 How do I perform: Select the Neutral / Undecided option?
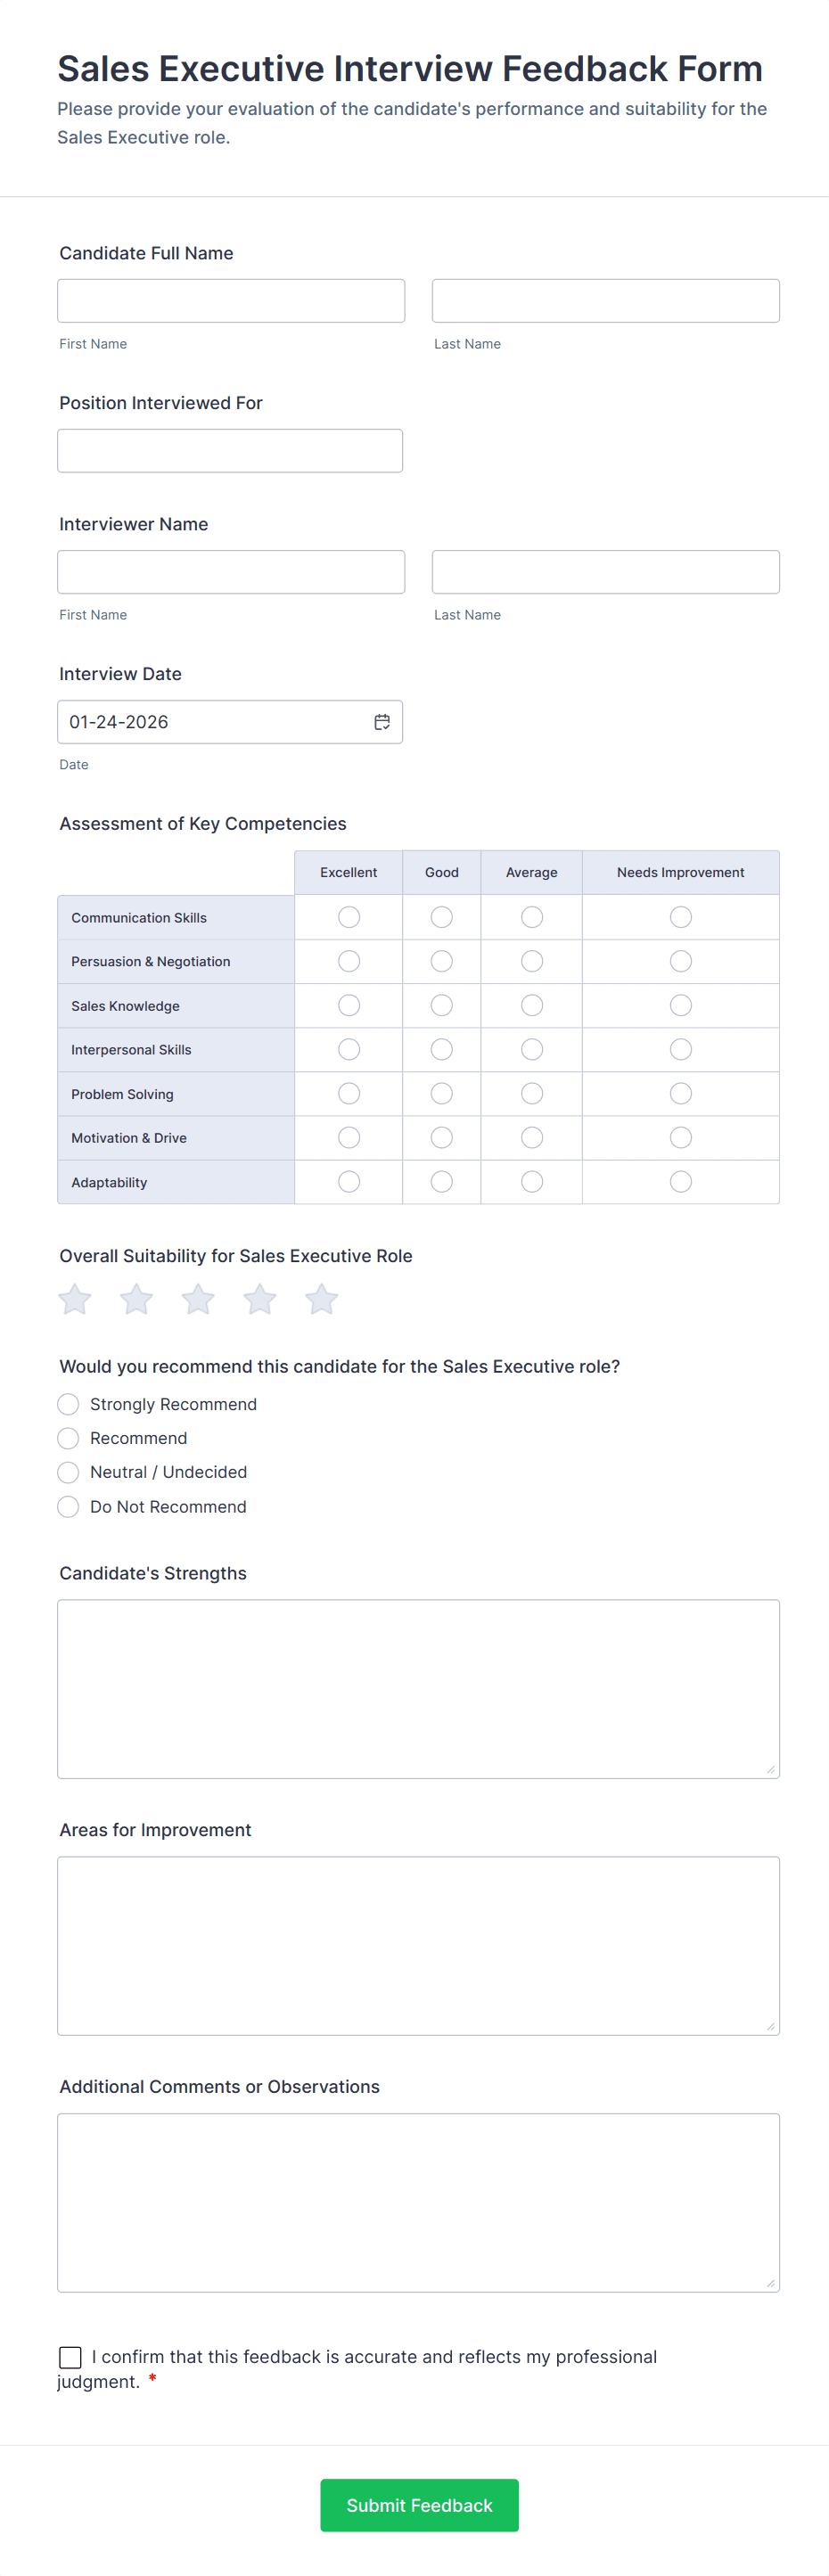[x=68, y=1472]
